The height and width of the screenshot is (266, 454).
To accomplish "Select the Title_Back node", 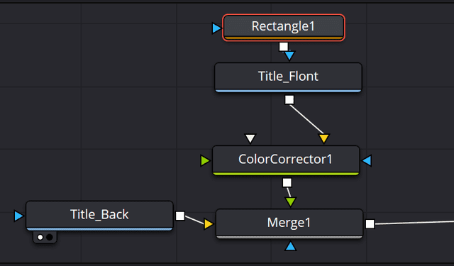I will [99, 216].
